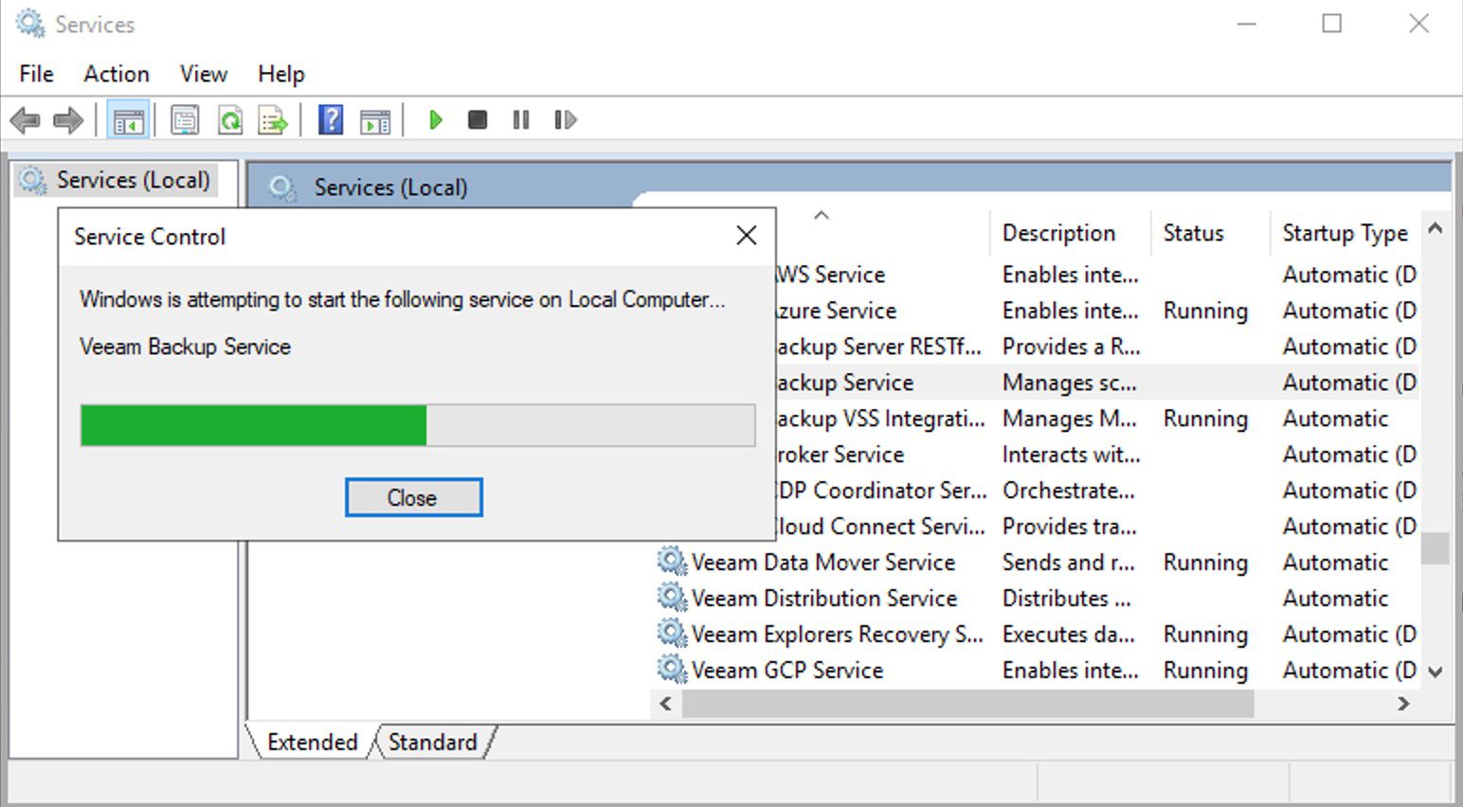Open the View menu
This screenshot has width=1463, height=807.
202,74
